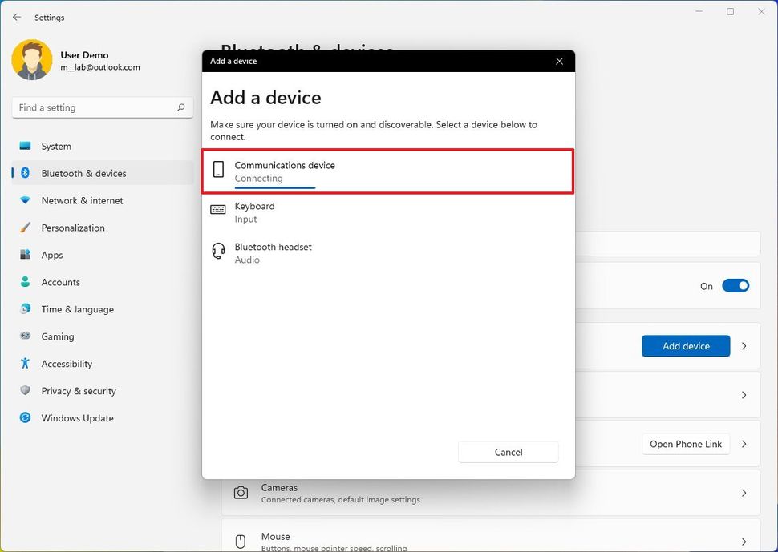Viewport: 778px width, 552px height.
Task: Select the System sidebar icon
Action: [24, 147]
